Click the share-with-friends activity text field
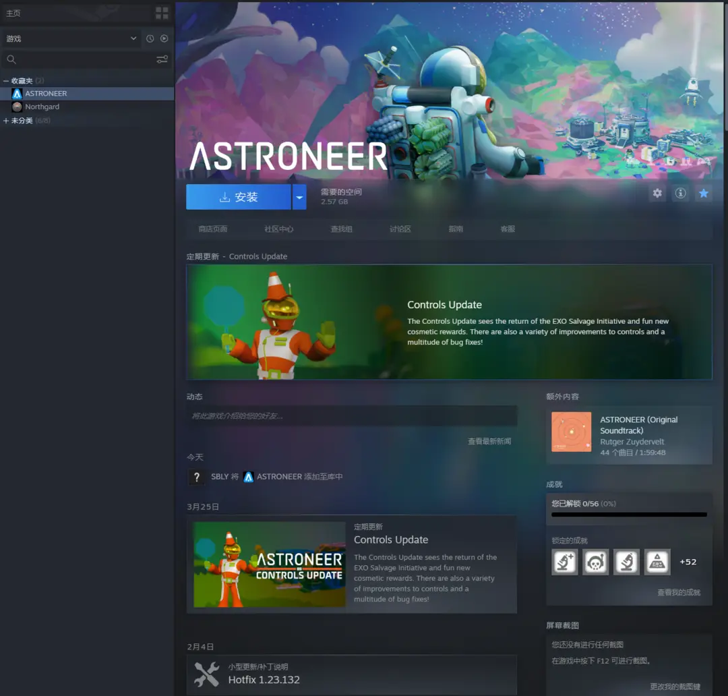This screenshot has height=696, width=728. pos(352,416)
